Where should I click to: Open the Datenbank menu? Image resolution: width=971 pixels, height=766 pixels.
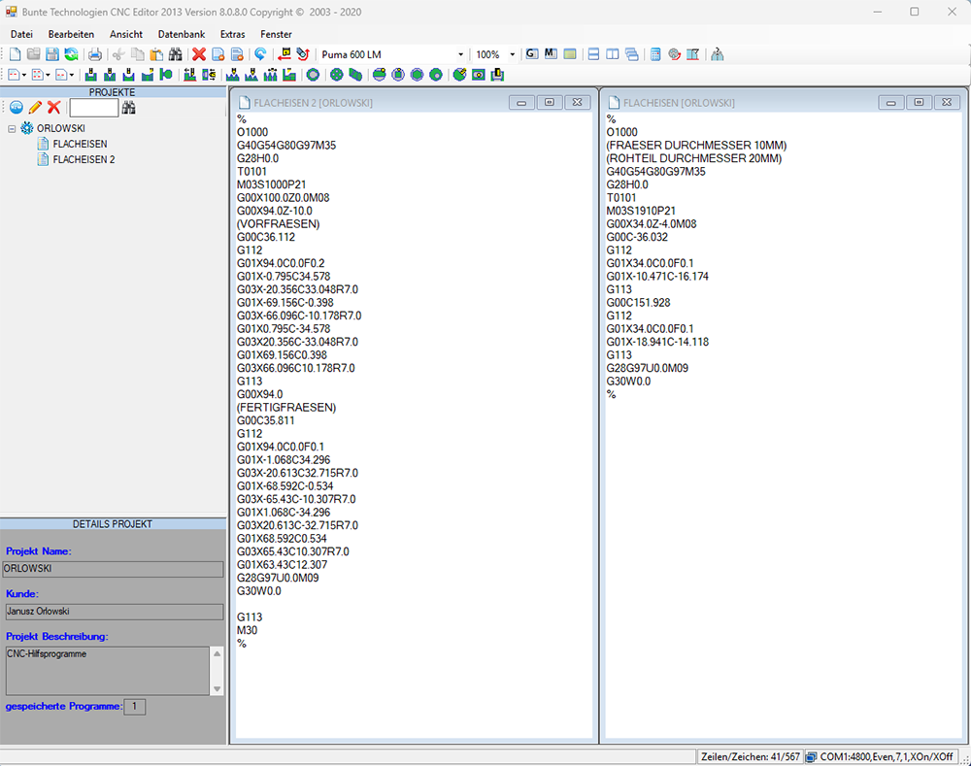click(182, 34)
